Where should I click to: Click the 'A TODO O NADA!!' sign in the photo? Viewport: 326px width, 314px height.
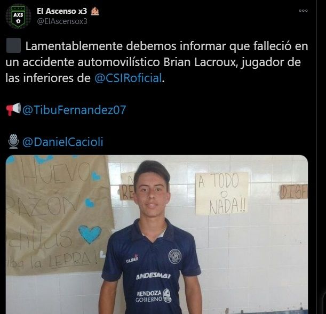click(221, 194)
